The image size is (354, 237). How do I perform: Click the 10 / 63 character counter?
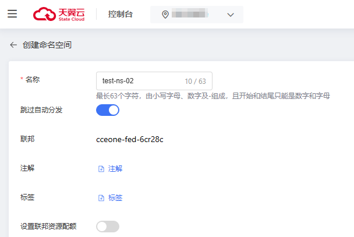[196, 81]
